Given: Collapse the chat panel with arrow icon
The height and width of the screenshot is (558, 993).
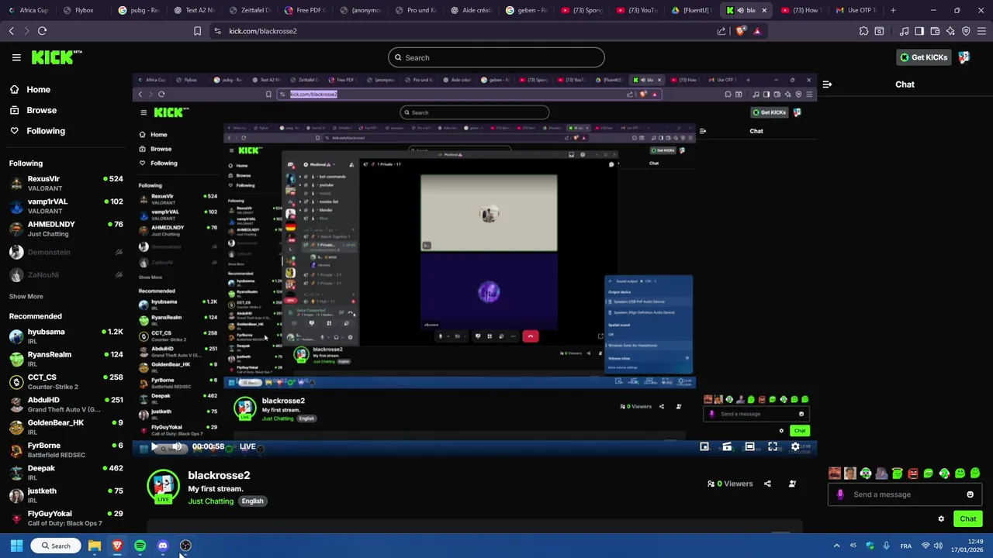Looking at the screenshot, I should pyautogui.click(x=827, y=84).
